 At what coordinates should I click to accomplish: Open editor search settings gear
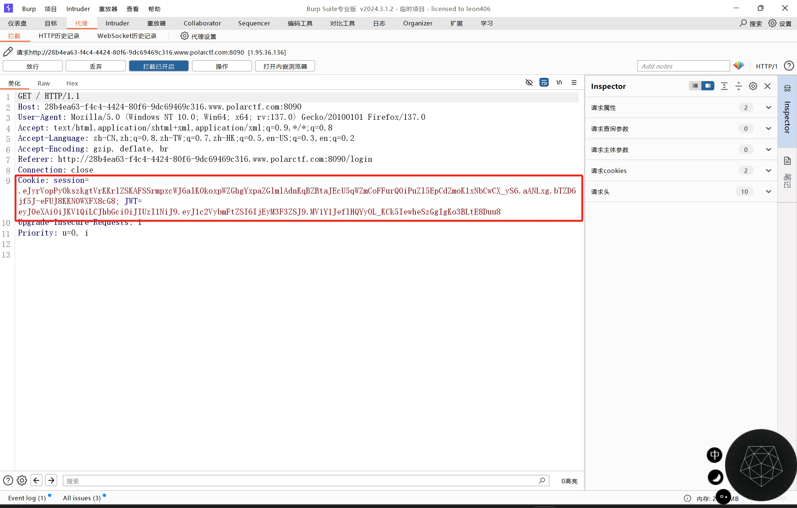(22, 480)
